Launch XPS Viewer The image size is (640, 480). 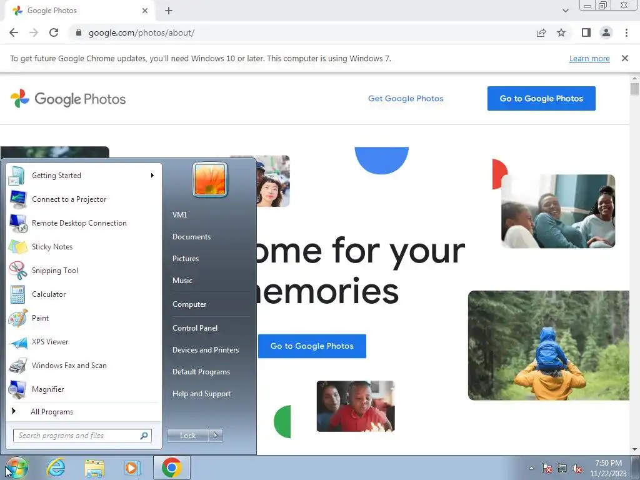(x=83, y=342)
